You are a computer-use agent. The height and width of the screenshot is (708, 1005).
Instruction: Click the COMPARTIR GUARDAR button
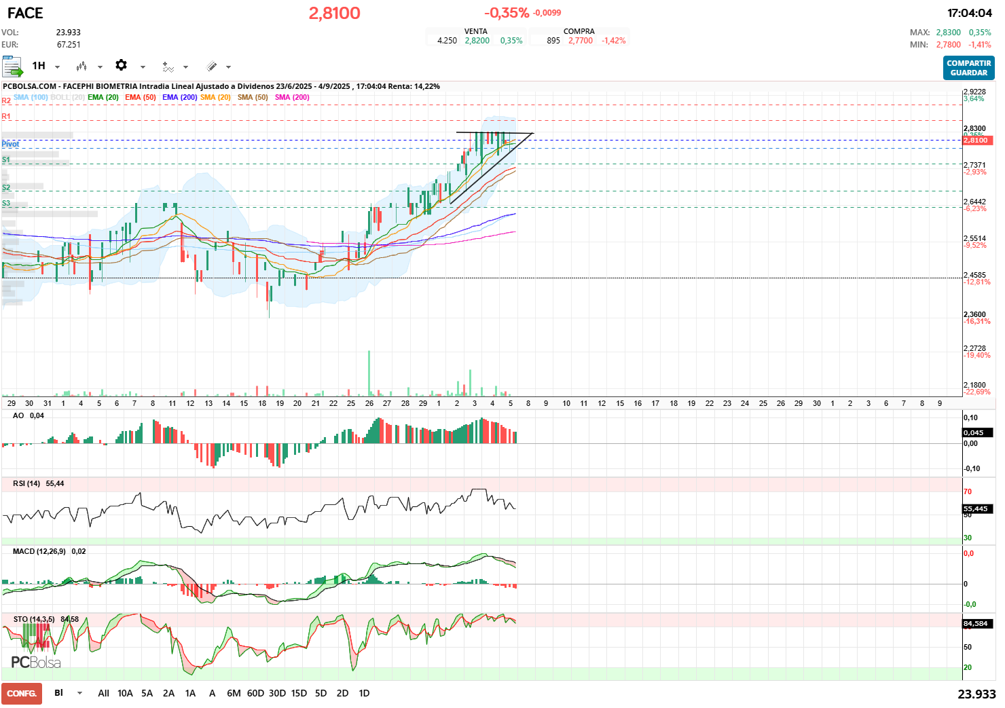point(969,68)
